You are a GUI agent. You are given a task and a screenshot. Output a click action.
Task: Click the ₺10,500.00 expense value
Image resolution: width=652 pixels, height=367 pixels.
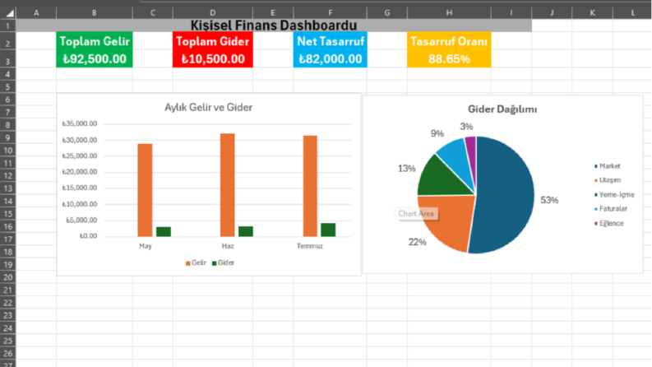212,58
